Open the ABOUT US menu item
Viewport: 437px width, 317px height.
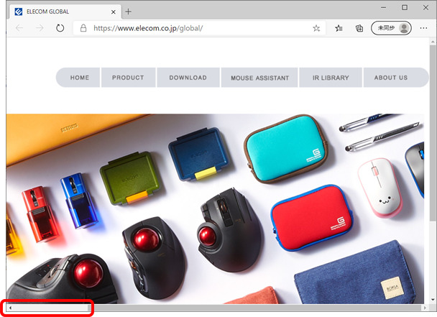[396, 78]
